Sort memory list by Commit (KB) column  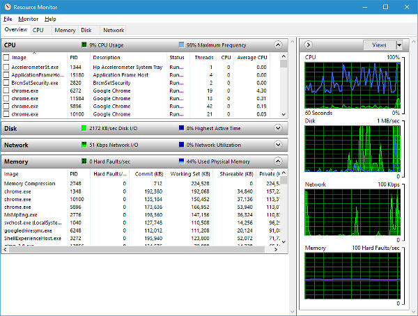pyautogui.click(x=148, y=174)
